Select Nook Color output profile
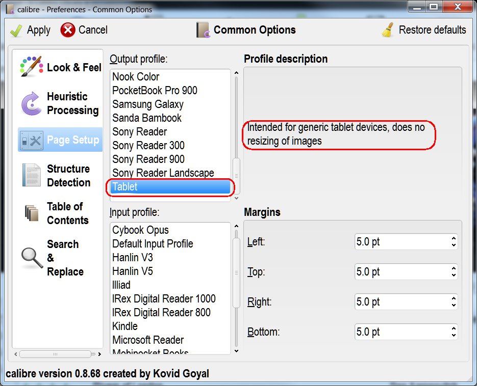Screen dimensions: 477x386 tap(170, 76)
